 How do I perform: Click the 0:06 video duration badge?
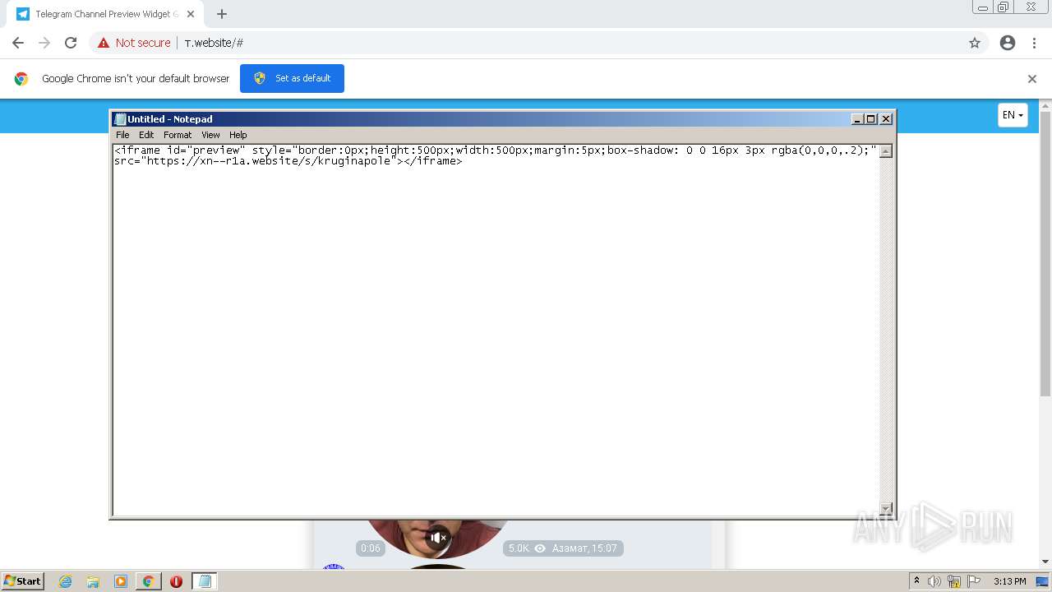click(371, 548)
